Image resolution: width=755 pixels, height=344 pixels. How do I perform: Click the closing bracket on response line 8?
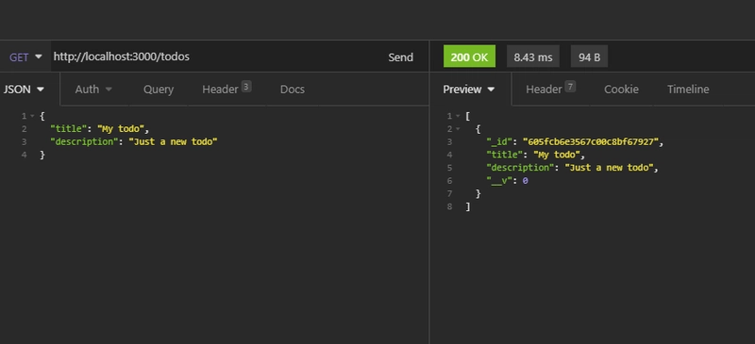coord(468,206)
